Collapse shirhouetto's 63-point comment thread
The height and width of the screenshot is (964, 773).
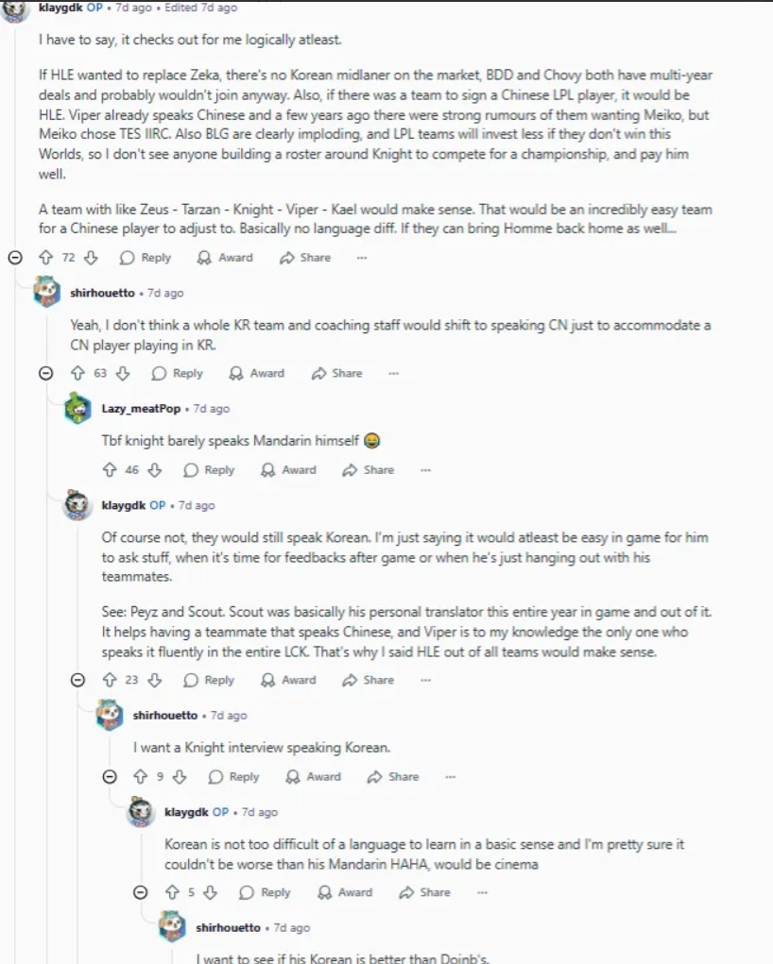(x=46, y=374)
